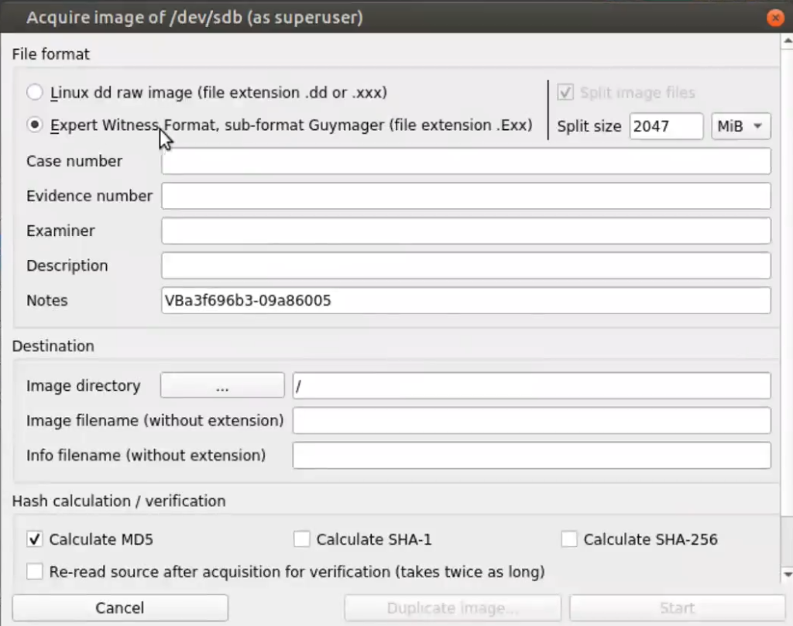The image size is (793, 626).
Task: Select the Description text field
Action: [465, 266]
